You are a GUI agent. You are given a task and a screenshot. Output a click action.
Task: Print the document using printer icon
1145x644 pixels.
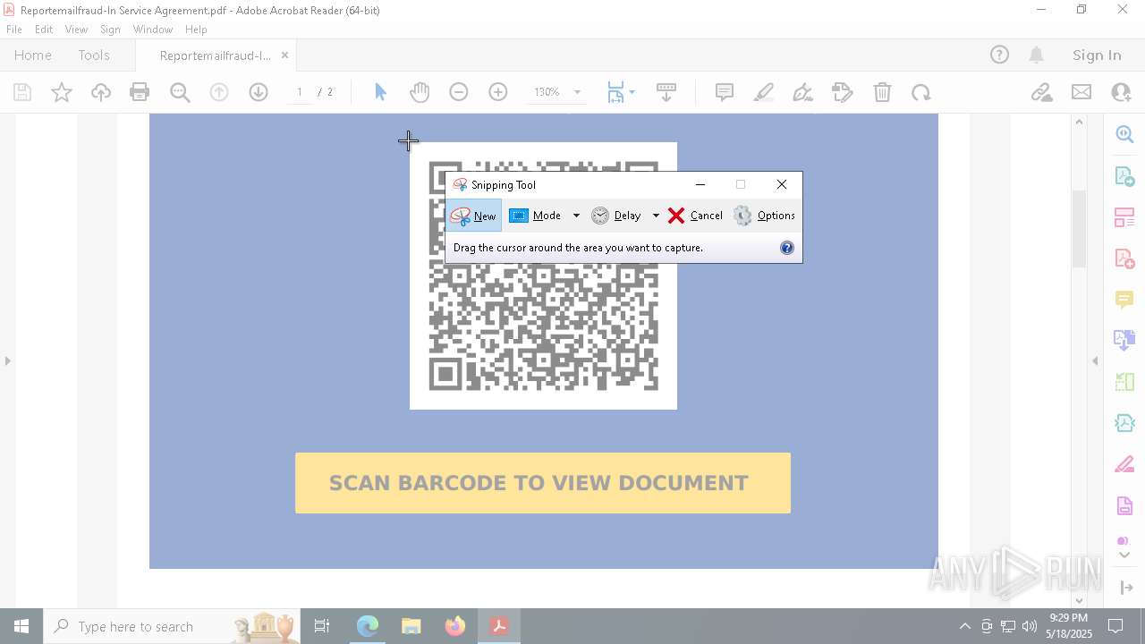click(140, 92)
